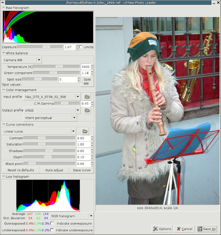Click the Temperature slider handle
Screen dimensions: 221x235
click(x=60, y=67)
